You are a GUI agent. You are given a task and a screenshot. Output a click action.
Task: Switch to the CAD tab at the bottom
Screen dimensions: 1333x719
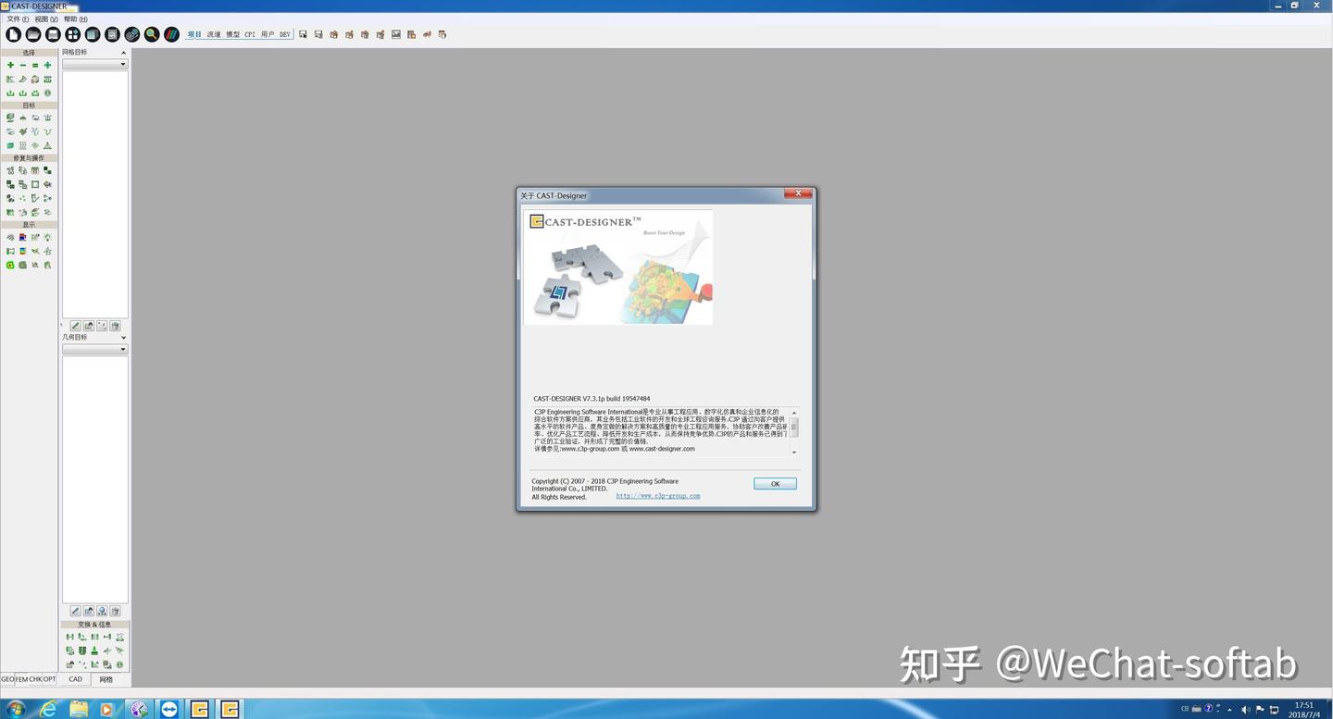[x=74, y=678]
